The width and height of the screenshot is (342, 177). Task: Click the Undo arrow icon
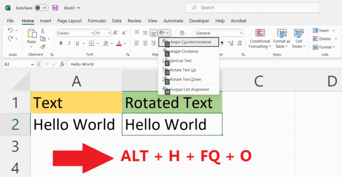[x=10, y=30]
